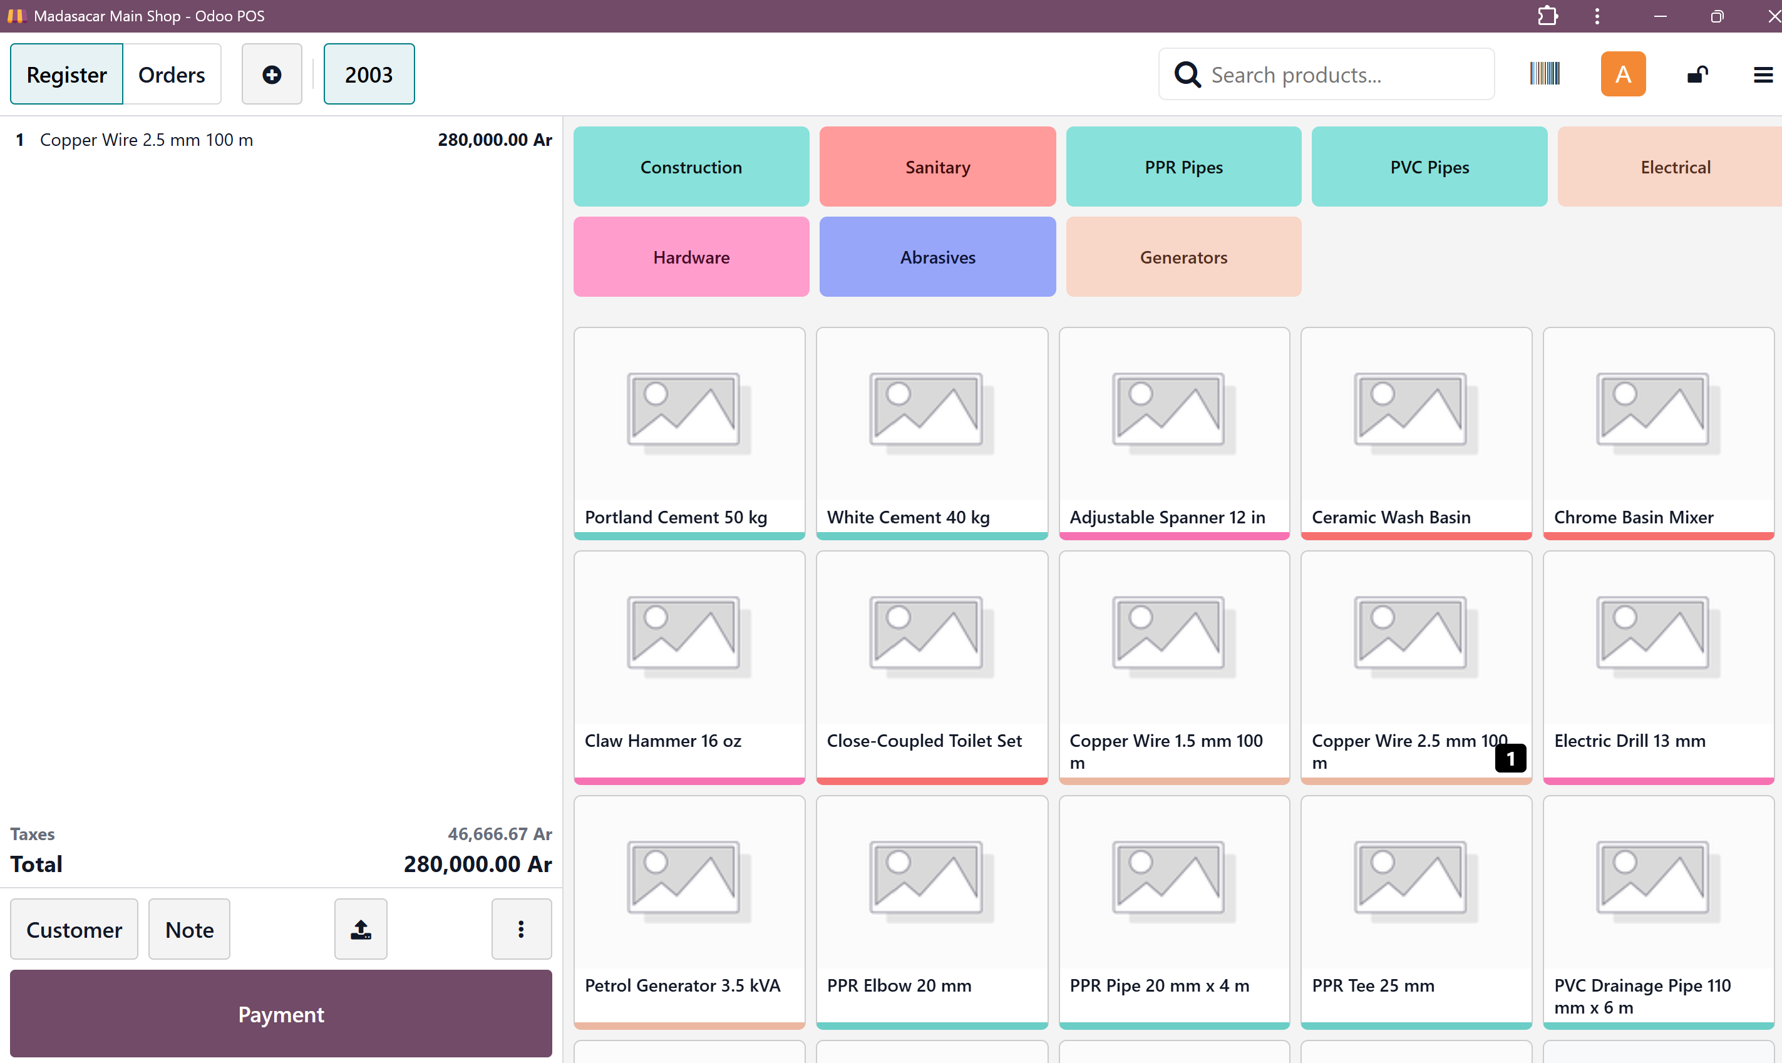Open the hamburger menu
The image size is (1782, 1063).
point(1763,74)
